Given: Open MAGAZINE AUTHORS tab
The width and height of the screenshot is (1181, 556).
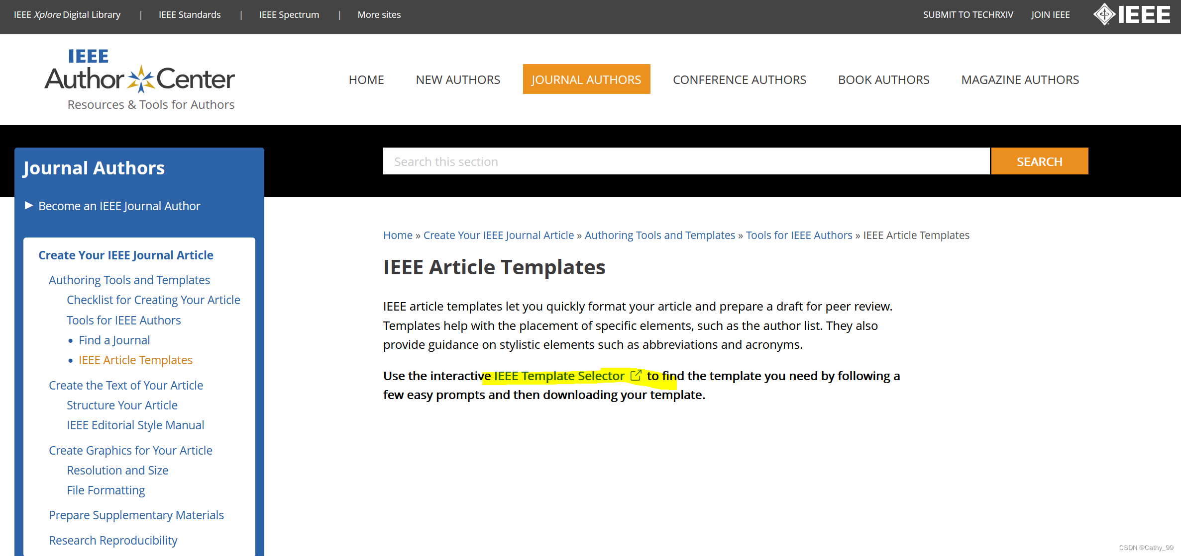Looking at the screenshot, I should click(1020, 79).
